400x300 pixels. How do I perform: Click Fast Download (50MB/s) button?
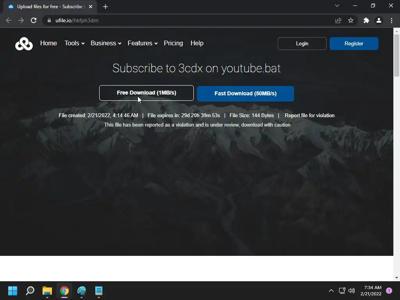point(245,94)
